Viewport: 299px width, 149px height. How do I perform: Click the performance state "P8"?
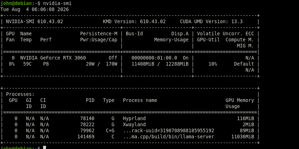(x=46, y=64)
